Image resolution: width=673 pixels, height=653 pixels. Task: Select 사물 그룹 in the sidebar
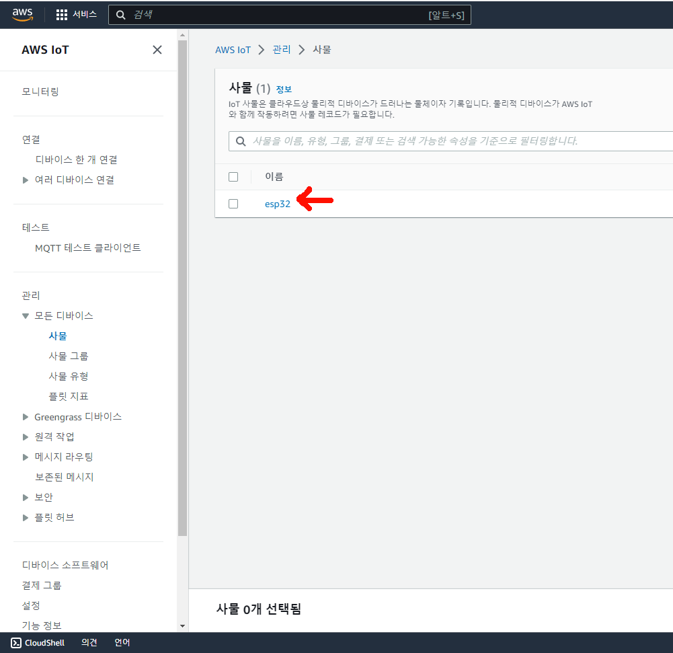(x=69, y=356)
